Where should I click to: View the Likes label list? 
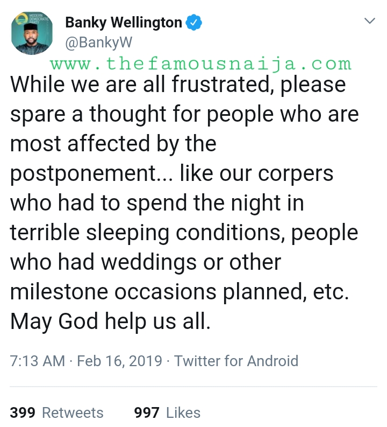(183, 412)
